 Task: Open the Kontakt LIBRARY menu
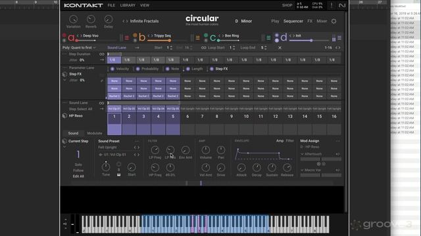(x=128, y=5)
